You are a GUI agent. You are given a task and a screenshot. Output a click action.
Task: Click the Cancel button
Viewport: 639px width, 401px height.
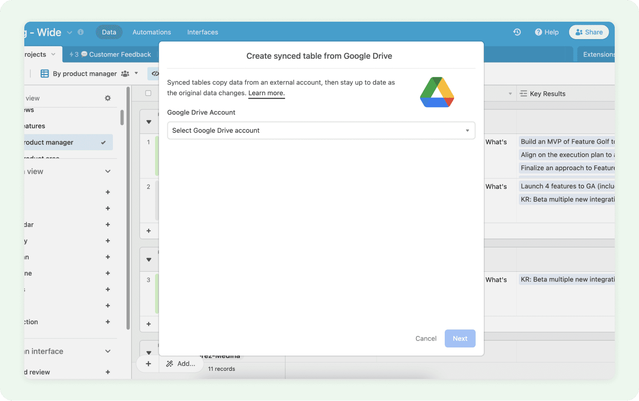pyautogui.click(x=426, y=338)
